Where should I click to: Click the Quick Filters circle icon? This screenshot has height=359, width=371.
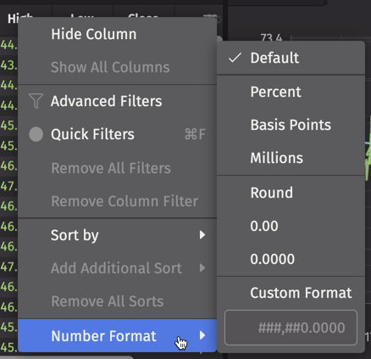(36, 134)
